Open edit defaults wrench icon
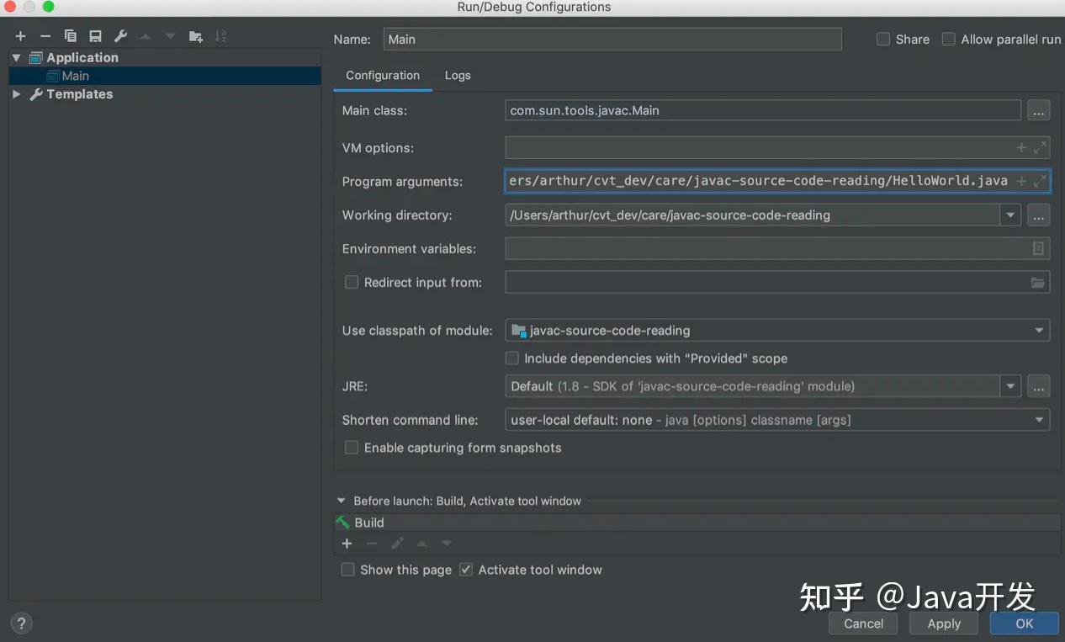The height and width of the screenshot is (642, 1065). point(119,35)
